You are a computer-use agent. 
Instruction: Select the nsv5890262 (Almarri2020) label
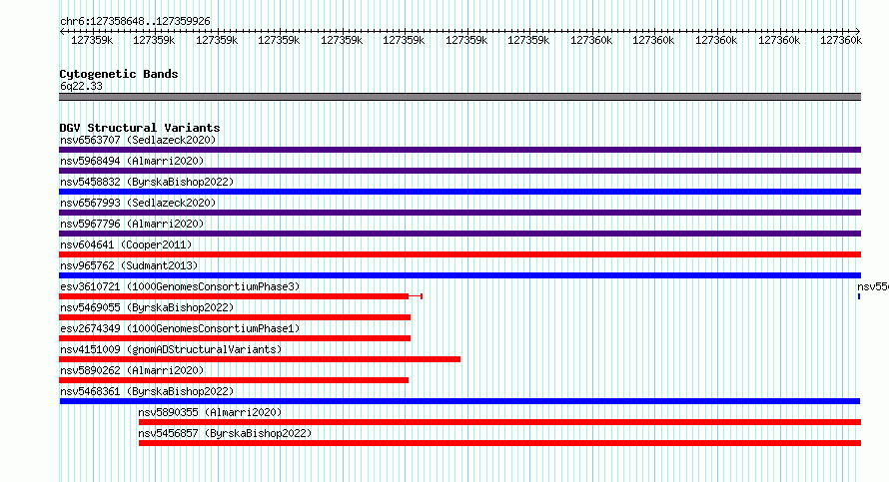(x=132, y=370)
